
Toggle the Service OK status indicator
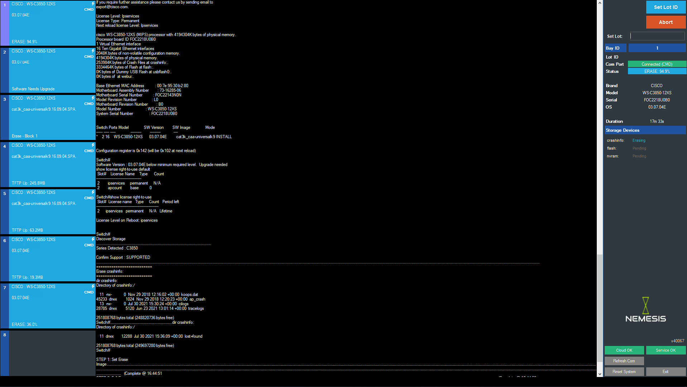[666, 350]
